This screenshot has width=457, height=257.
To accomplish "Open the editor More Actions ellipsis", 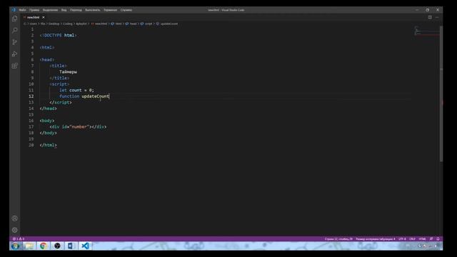I will pyautogui.click(x=437, y=17).
